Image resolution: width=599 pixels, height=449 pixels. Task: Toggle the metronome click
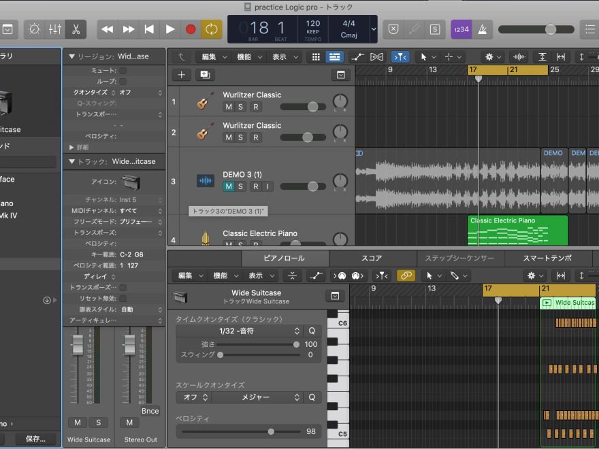(x=483, y=29)
